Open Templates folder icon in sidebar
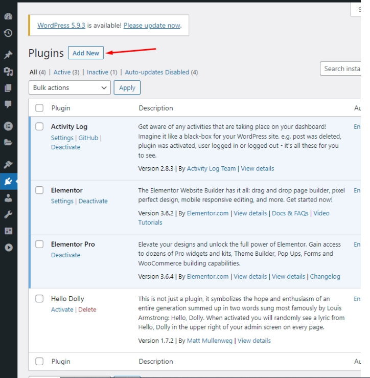The width and height of the screenshot is (370, 378). coord(8,143)
